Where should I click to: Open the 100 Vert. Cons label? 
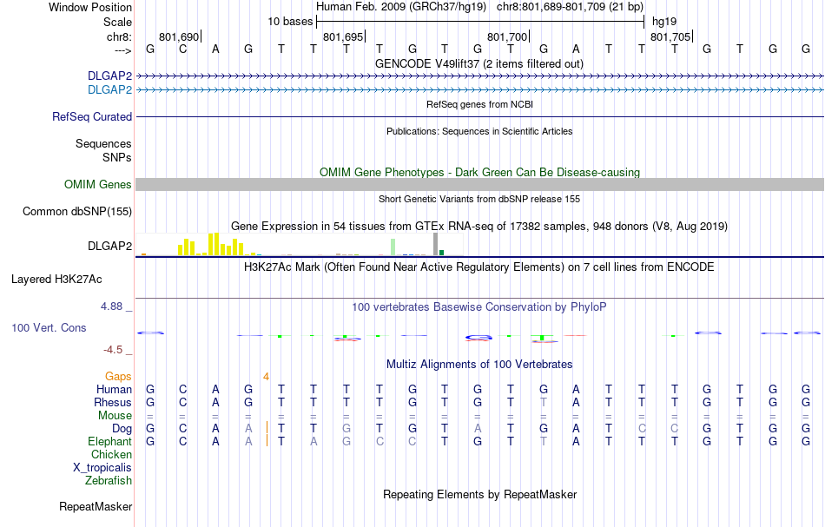coord(49,327)
